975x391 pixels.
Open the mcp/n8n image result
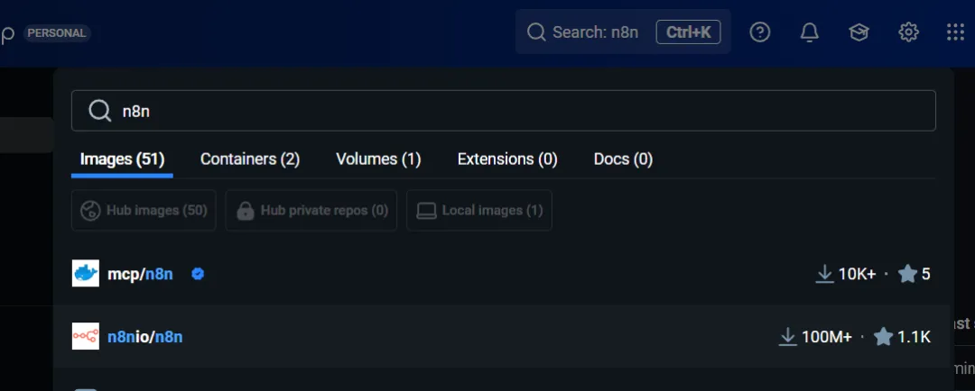tap(502, 274)
